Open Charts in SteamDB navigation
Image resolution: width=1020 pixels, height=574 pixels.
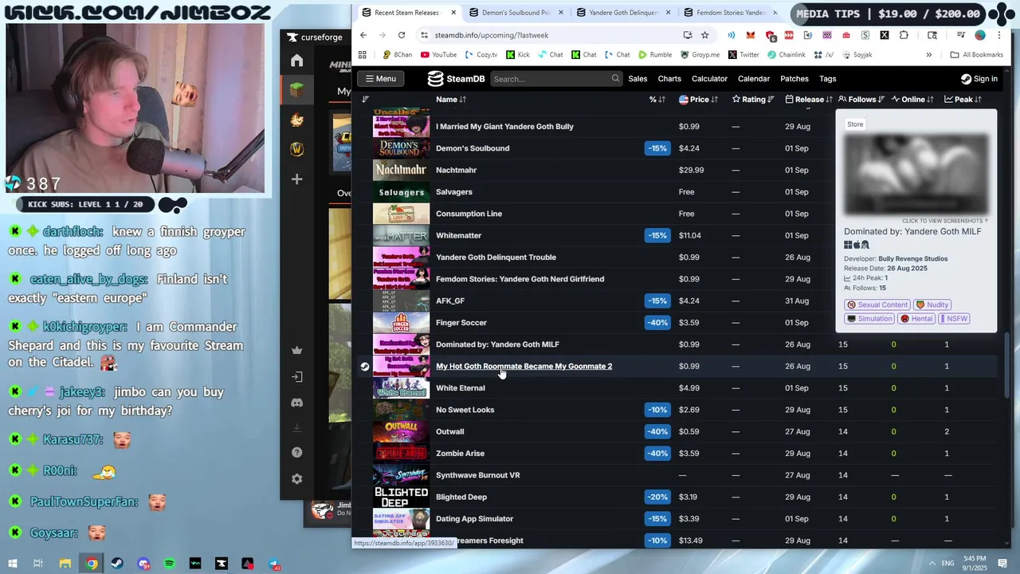[669, 78]
